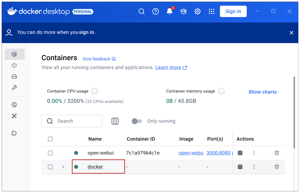Open Images view in sidebar

pyautogui.click(x=14, y=65)
